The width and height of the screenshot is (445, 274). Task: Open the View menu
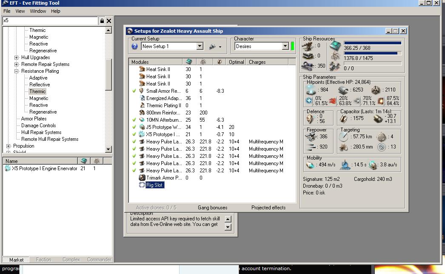tap(20, 11)
